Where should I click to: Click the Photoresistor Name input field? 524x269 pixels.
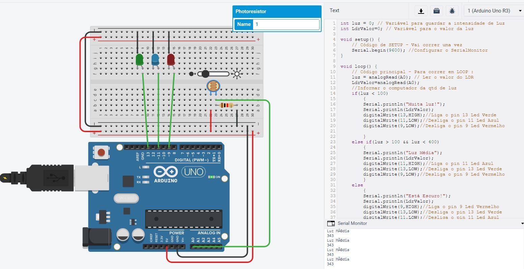(286, 24)
